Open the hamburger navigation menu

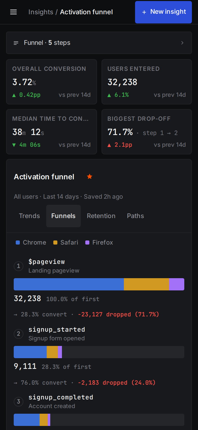pyautogui.click(x=13, y=12)
